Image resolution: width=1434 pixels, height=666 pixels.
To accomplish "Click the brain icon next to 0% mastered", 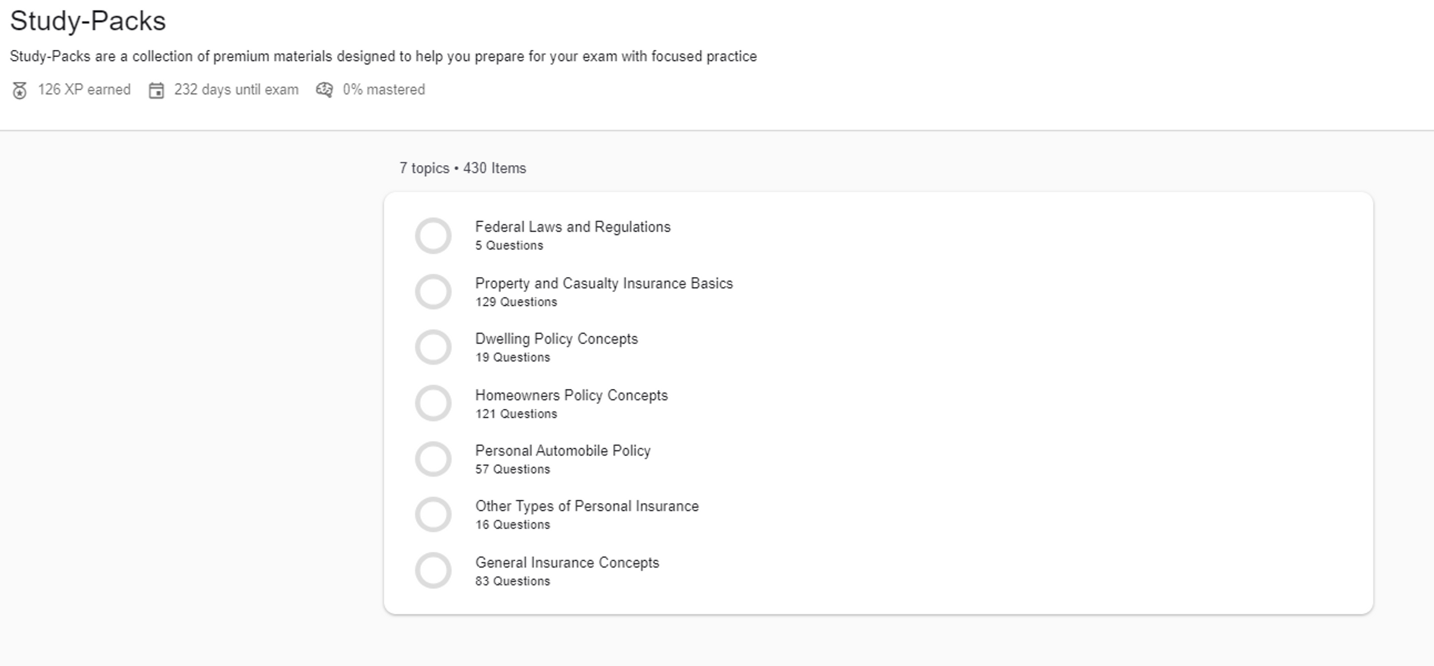I will [324, 90].
